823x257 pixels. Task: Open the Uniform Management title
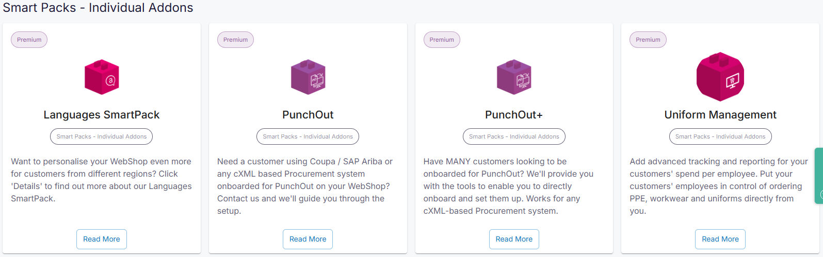(720, 115)
